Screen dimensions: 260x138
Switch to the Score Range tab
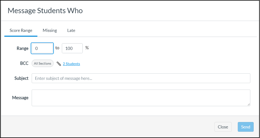coord(21,31)
